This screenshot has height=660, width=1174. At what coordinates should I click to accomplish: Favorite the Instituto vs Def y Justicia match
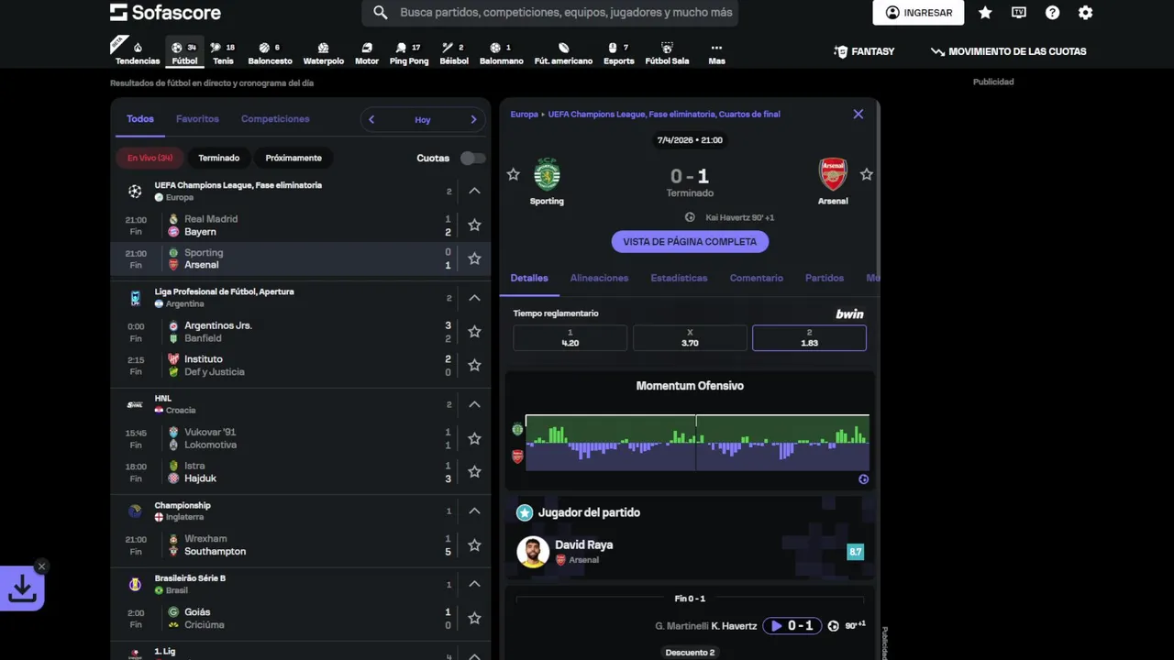pyautogui.click(x=474, y=365)
